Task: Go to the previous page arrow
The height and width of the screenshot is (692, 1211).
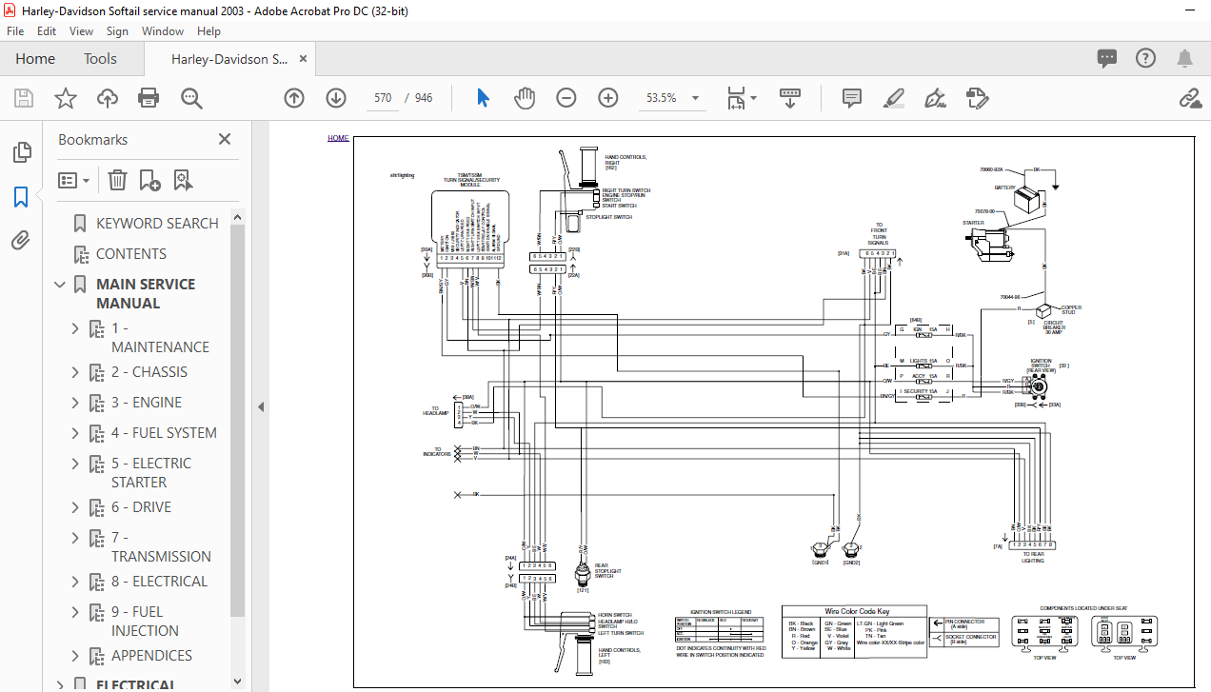Action: coord(294,98)
